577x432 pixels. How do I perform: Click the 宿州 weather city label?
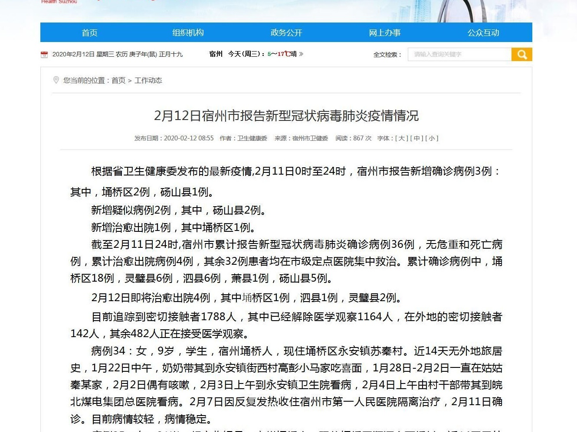[216, 54]
